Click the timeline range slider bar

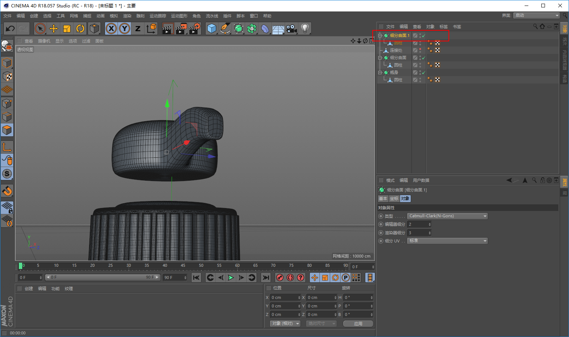pyautogui.click(x=103, y=278)
